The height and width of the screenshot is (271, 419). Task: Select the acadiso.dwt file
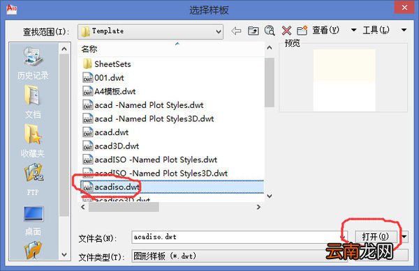[x=172, y=187]
